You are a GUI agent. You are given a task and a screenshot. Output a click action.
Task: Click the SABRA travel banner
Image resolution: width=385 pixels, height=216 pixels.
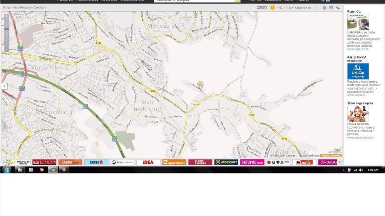pos(70,162)
